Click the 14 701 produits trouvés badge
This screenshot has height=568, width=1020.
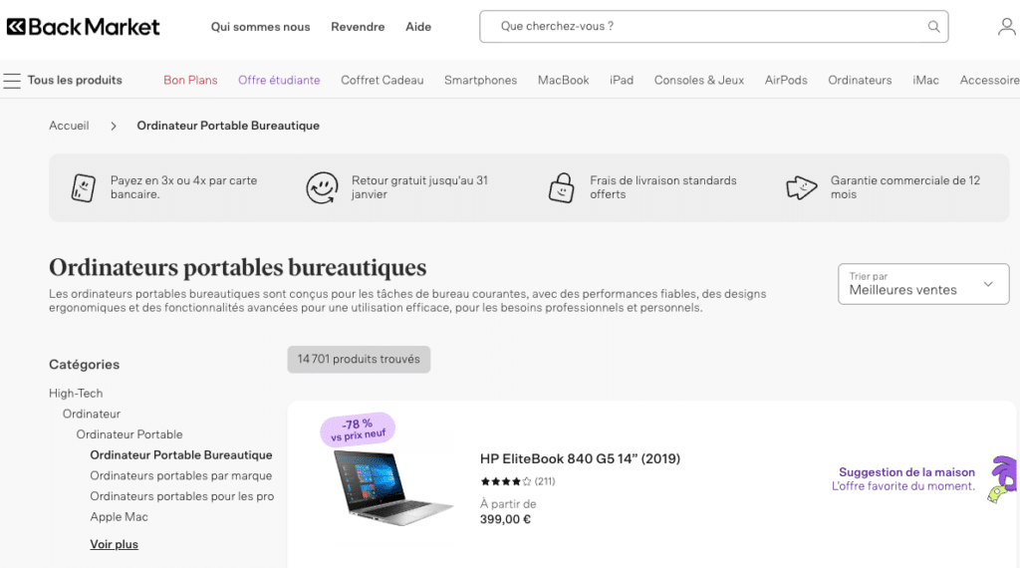(359, 359)
